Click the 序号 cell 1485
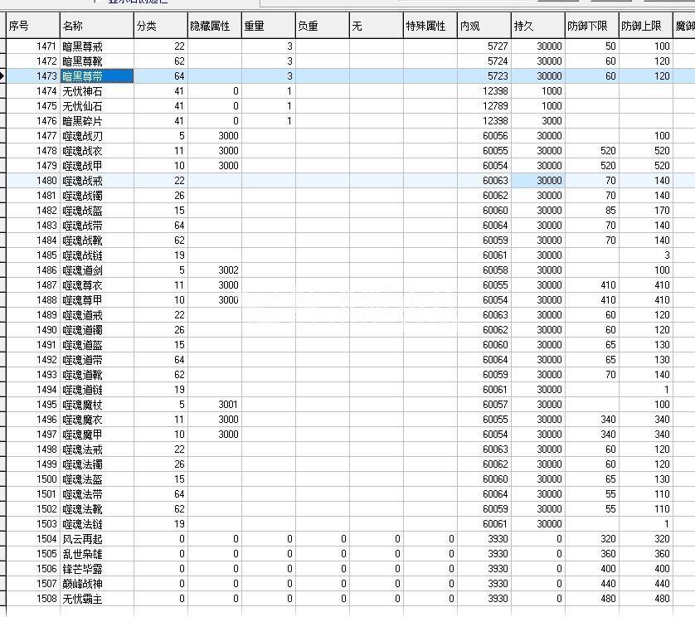695x617 pixels. pyautogui.click(x=33, y=255)
